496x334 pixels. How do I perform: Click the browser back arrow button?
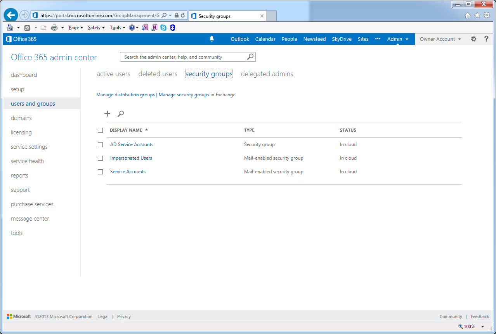point(11,16)
